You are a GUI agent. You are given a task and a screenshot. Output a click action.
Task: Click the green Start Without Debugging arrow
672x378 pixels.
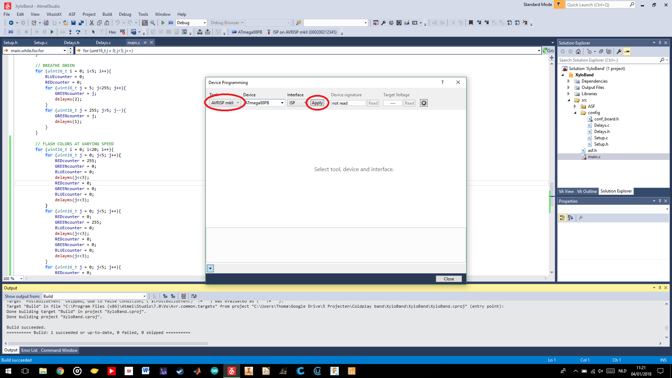point(163,23)
